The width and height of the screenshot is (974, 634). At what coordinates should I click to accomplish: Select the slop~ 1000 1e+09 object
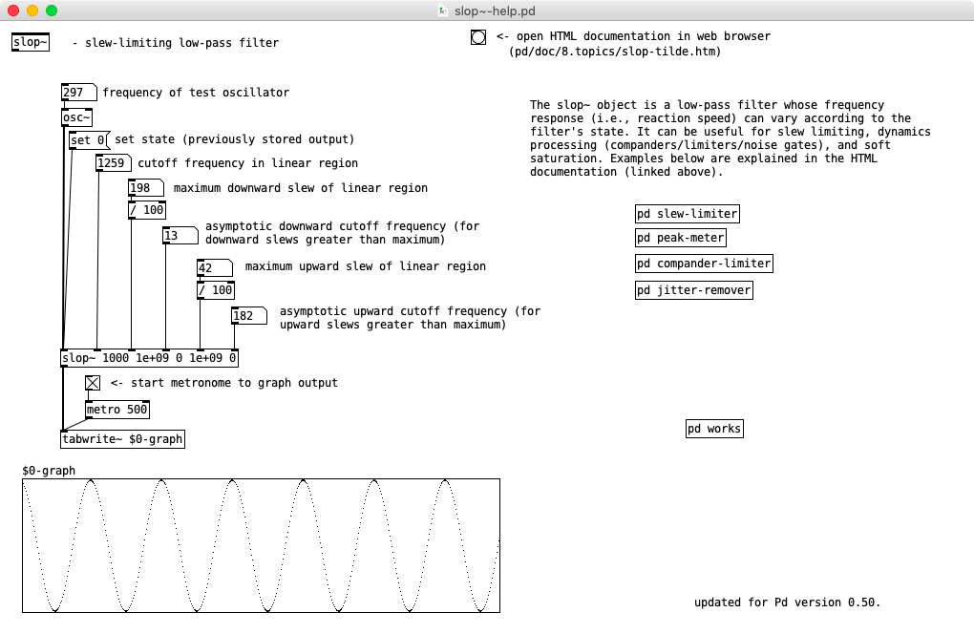click(149, 359)
